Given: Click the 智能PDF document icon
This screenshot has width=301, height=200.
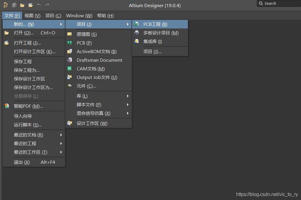Looking at the screenshot, I should (x=7, y=106).
